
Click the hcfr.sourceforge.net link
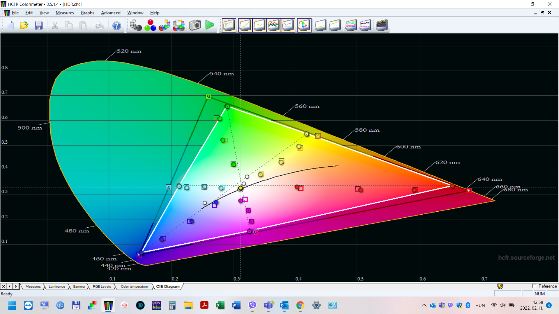526,257
